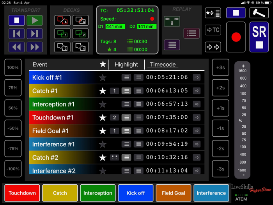273x205 pixels.
Task: Tap the SR stop button
Action: pos(259,37)
